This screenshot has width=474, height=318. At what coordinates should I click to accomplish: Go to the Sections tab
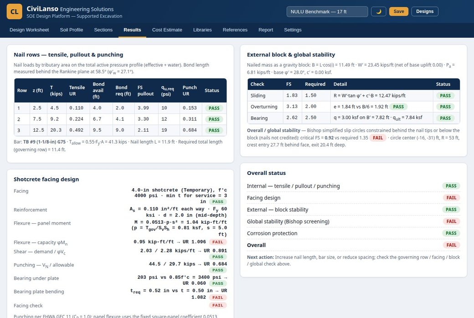pos(103,30)
